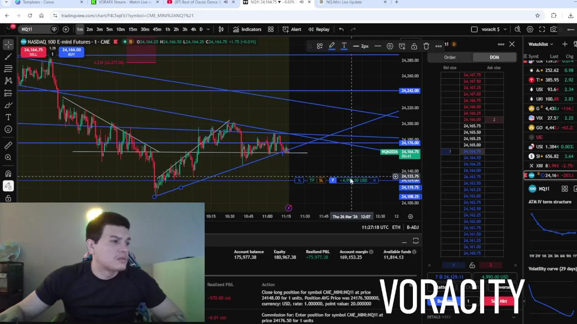577x324 pixels.
Task: Open more options in drawing toolbar
Action: point(439,46)
